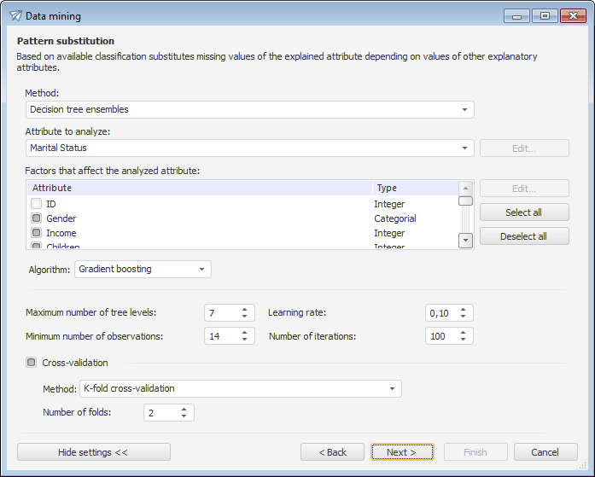The image size is (595, 477).
Task: Click Hide settings button
Action: (x=93, y=452)
